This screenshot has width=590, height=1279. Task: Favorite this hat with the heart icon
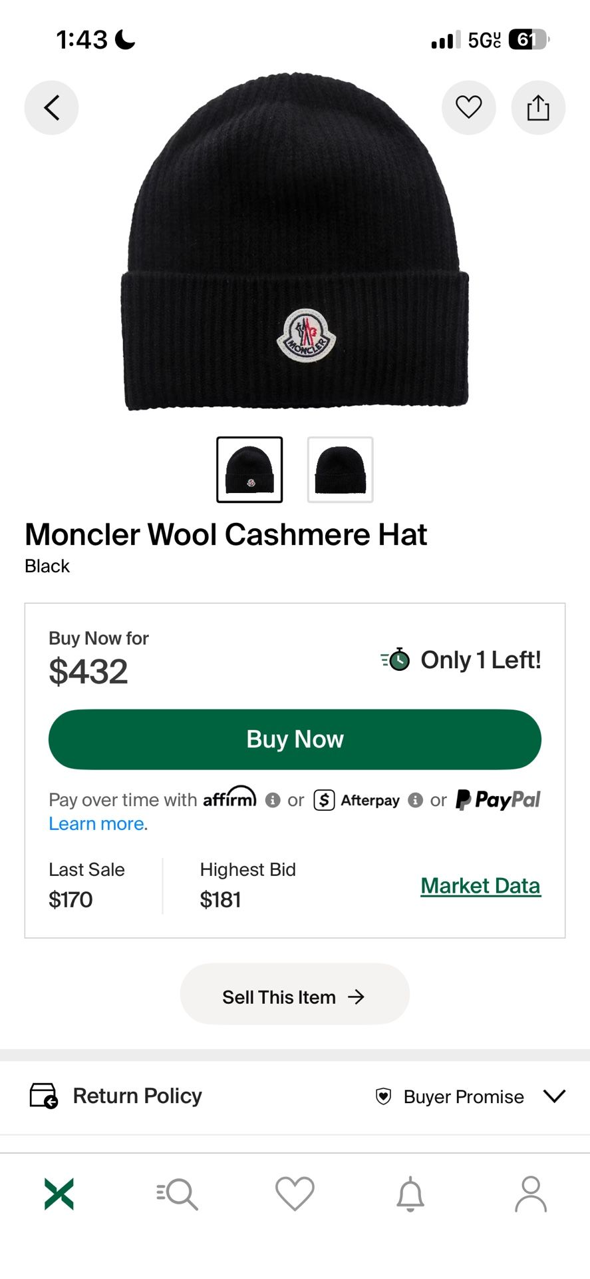[x=469, y=107]
